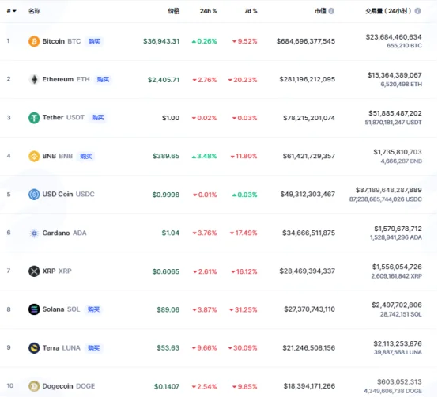Click the Ethereum diamond logo

pyautogui.click(x=34, y=80)
